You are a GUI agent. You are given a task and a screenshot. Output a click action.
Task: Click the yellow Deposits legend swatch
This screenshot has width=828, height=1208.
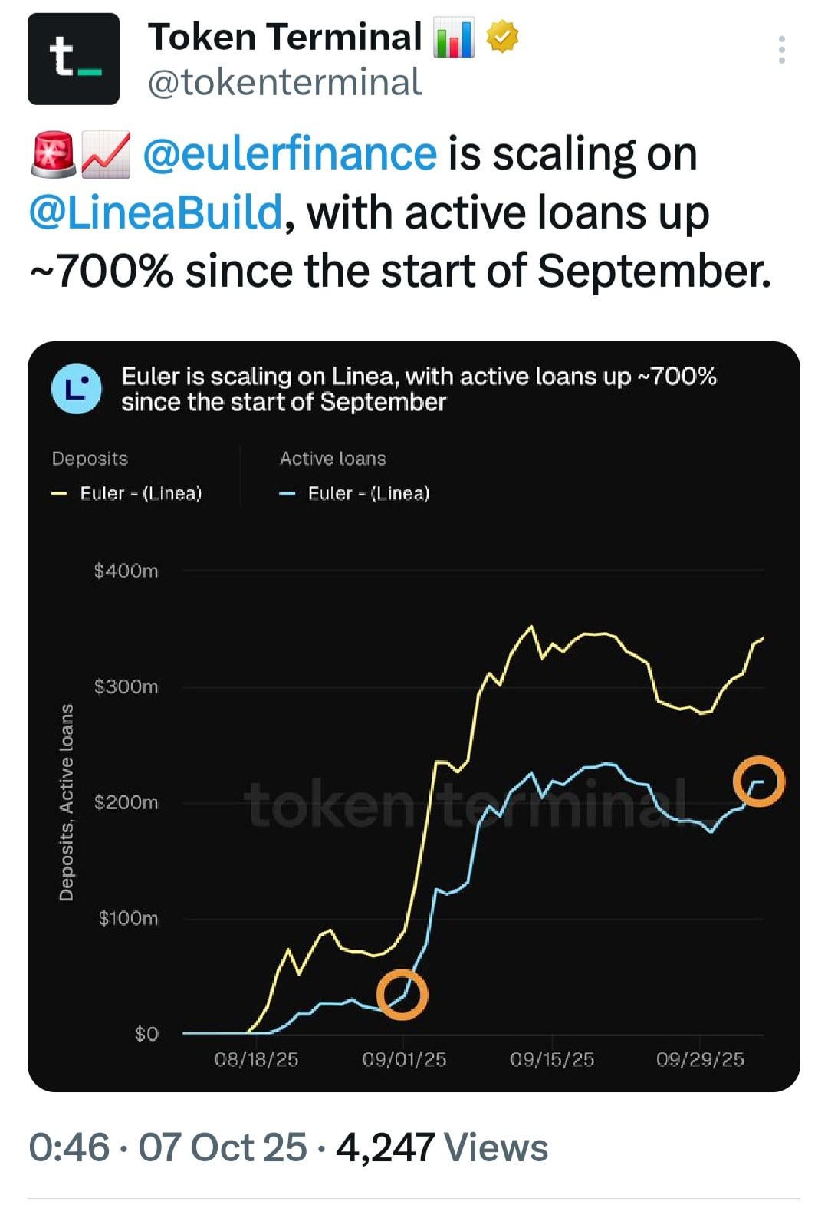pos(60,494)
